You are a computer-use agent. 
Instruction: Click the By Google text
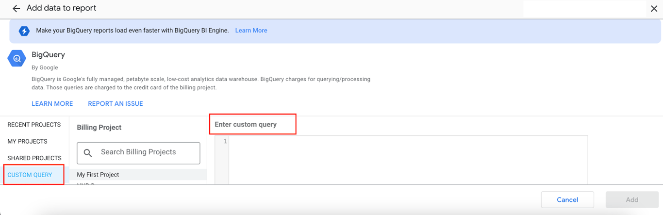point(45,67)
